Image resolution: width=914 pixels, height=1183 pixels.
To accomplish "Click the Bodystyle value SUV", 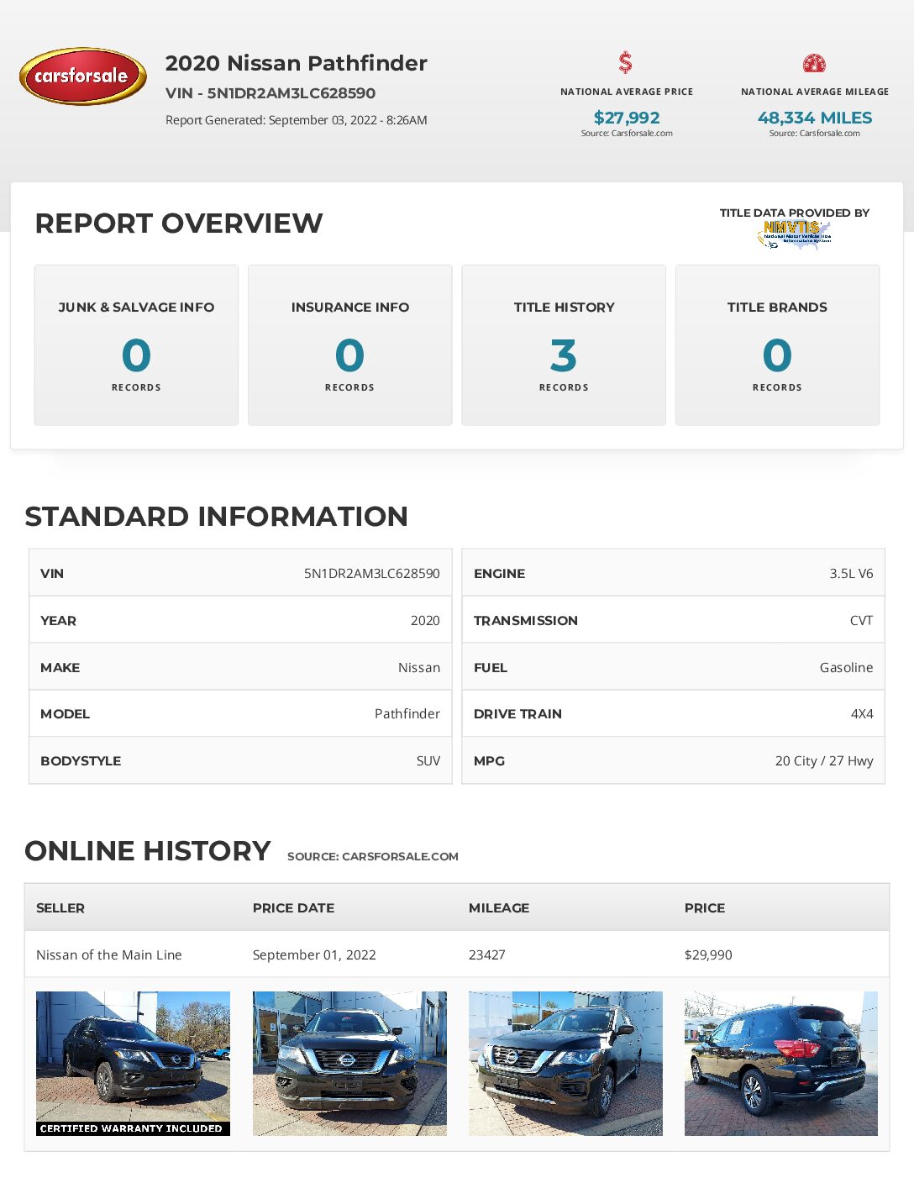I will (x=428, y=761).
